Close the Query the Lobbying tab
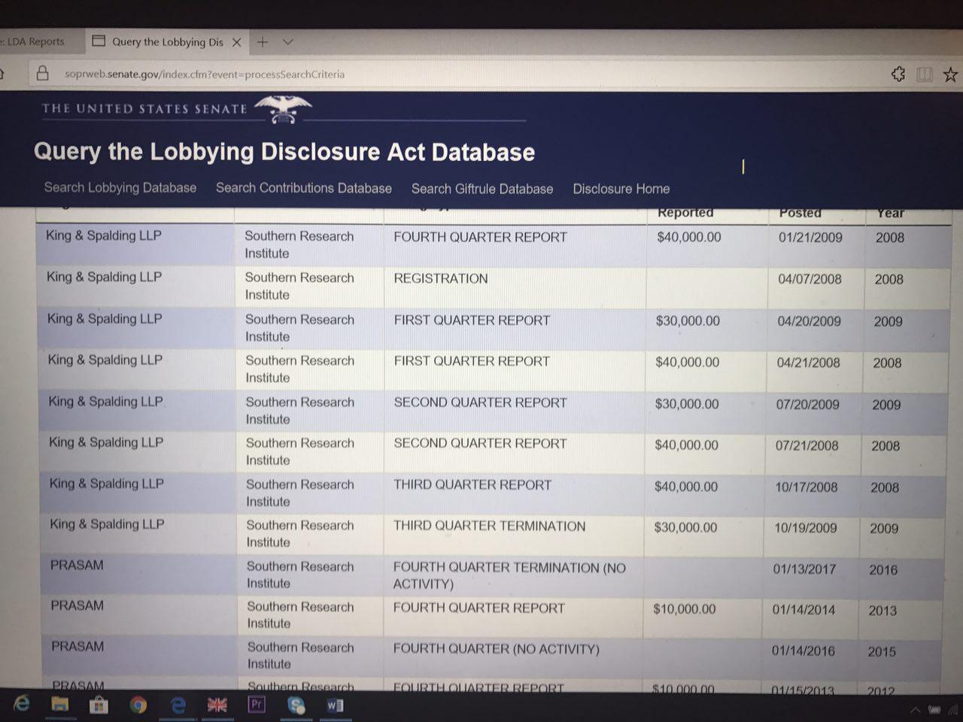 point(236,42)
